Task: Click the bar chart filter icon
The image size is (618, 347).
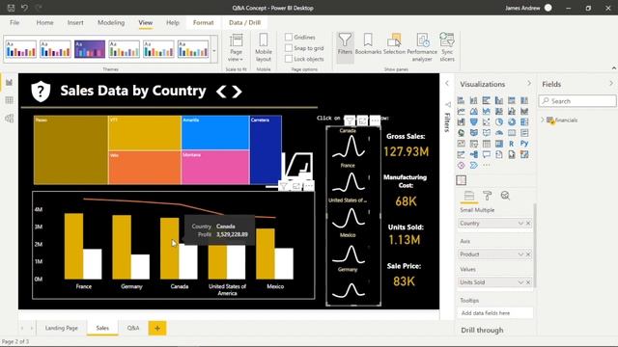Action: (x=283, y=186)
